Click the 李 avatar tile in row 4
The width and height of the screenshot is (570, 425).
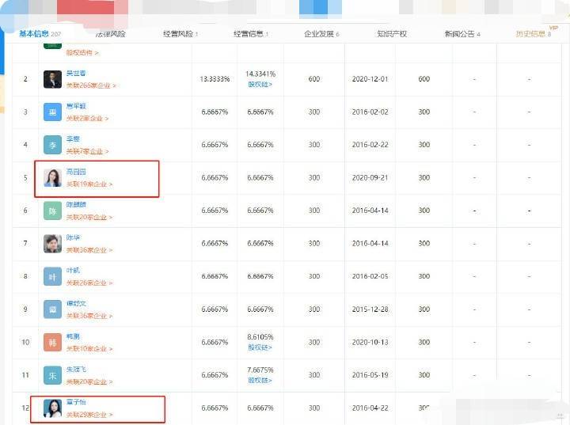click(53, 145)
